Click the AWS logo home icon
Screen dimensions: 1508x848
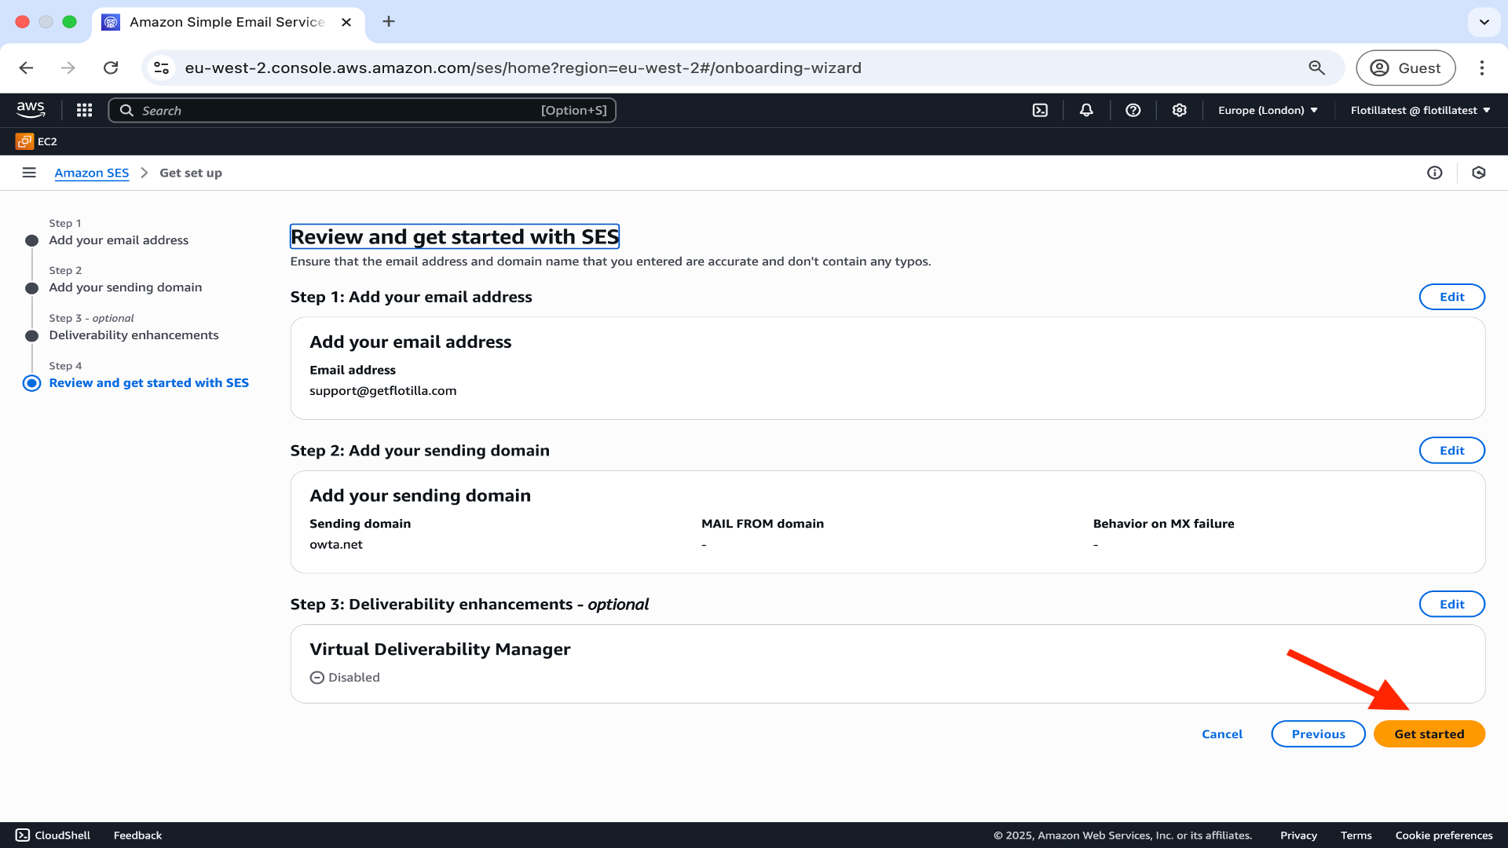pyautogui.click(x=31, y=110)
